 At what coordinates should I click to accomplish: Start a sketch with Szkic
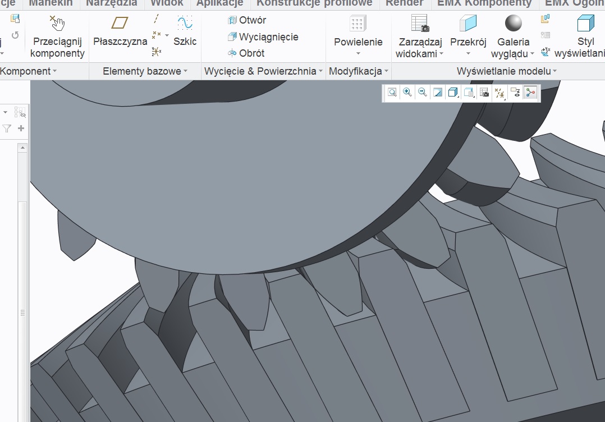185,30
